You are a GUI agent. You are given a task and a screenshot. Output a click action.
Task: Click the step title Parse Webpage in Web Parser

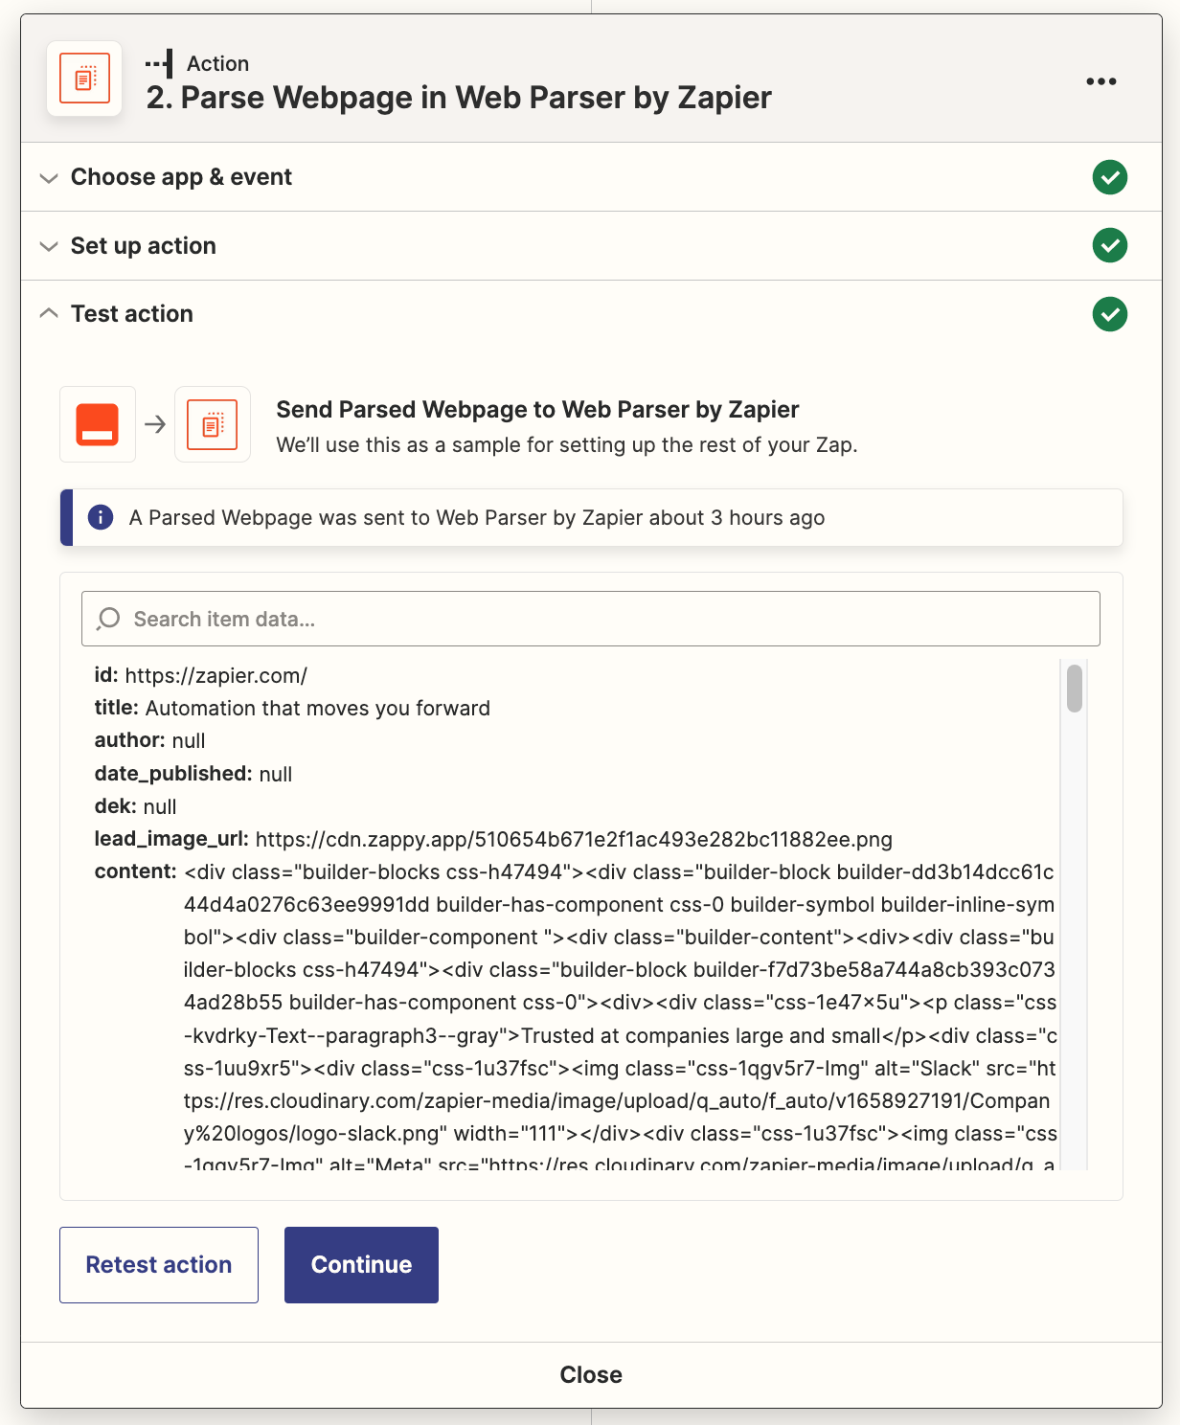click(459, 97)
